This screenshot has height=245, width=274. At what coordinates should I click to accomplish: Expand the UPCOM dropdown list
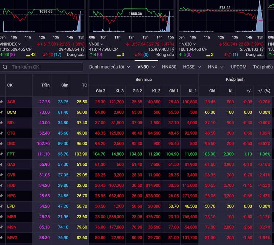click(x=238, y=67)
